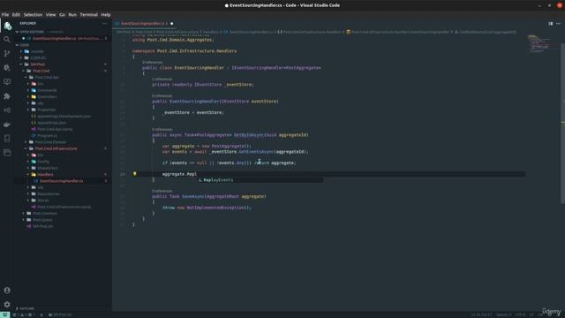This screenshot has width=565, height=318.
Task: Open Post.Cmd.Infrastructure.csproj file
Action: tap(64, 207)
